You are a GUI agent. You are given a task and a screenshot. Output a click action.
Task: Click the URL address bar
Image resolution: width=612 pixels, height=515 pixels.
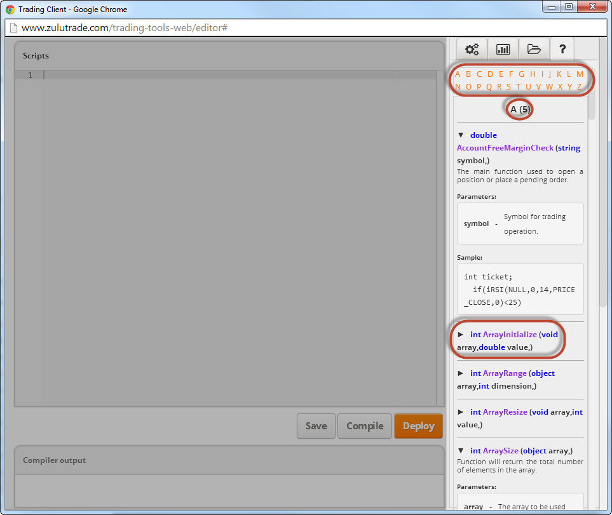[x=305, y=29]
